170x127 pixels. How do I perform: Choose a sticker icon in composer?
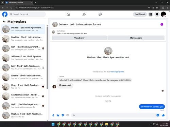click(x=63, y=115)
